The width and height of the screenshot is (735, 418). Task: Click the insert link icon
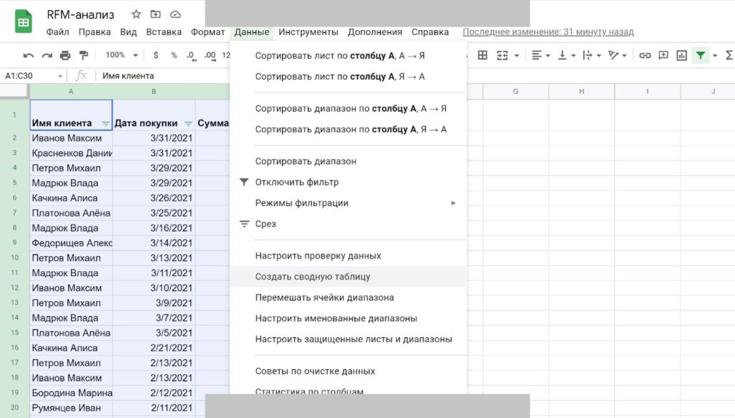coord(645,55)
